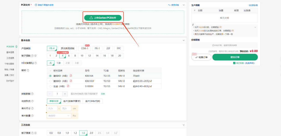Viewport: 281px width, 136px height.
Task: Click the 长/x dimension input field
Action: tap(52, 108)
